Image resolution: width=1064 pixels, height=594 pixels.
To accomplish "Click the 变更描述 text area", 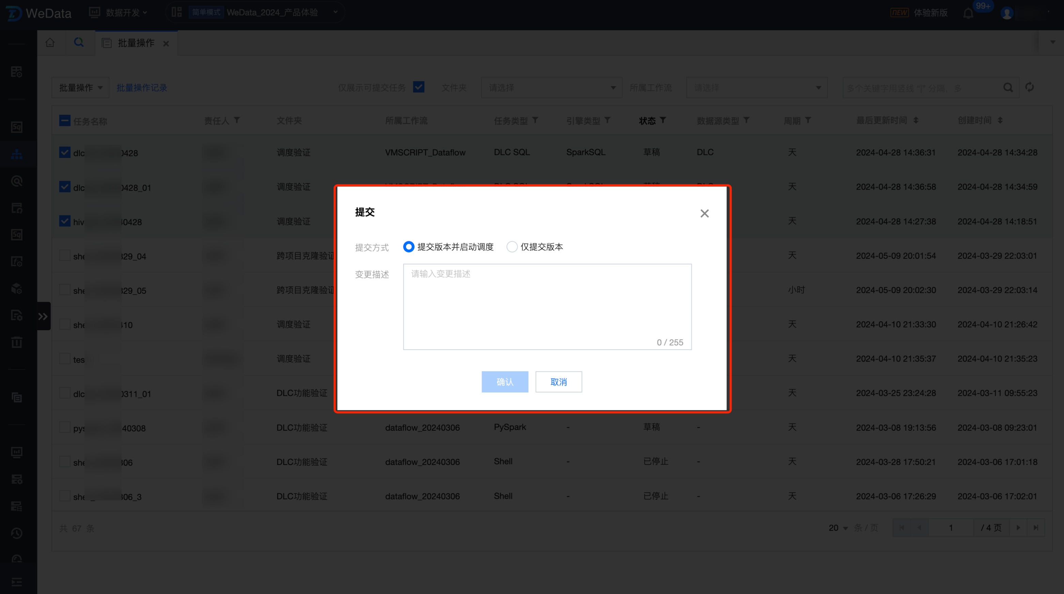I will (547, 306).
